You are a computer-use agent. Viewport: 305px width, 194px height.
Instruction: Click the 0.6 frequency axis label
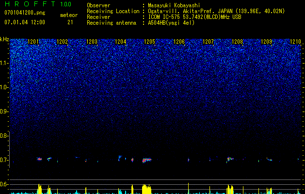(3, 184)
